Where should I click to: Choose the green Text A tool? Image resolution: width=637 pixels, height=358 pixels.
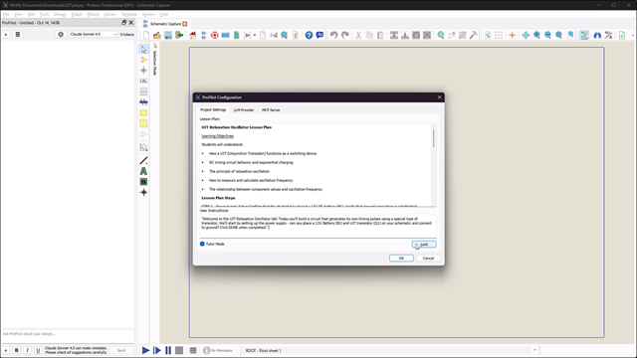(x=143, y=171)
